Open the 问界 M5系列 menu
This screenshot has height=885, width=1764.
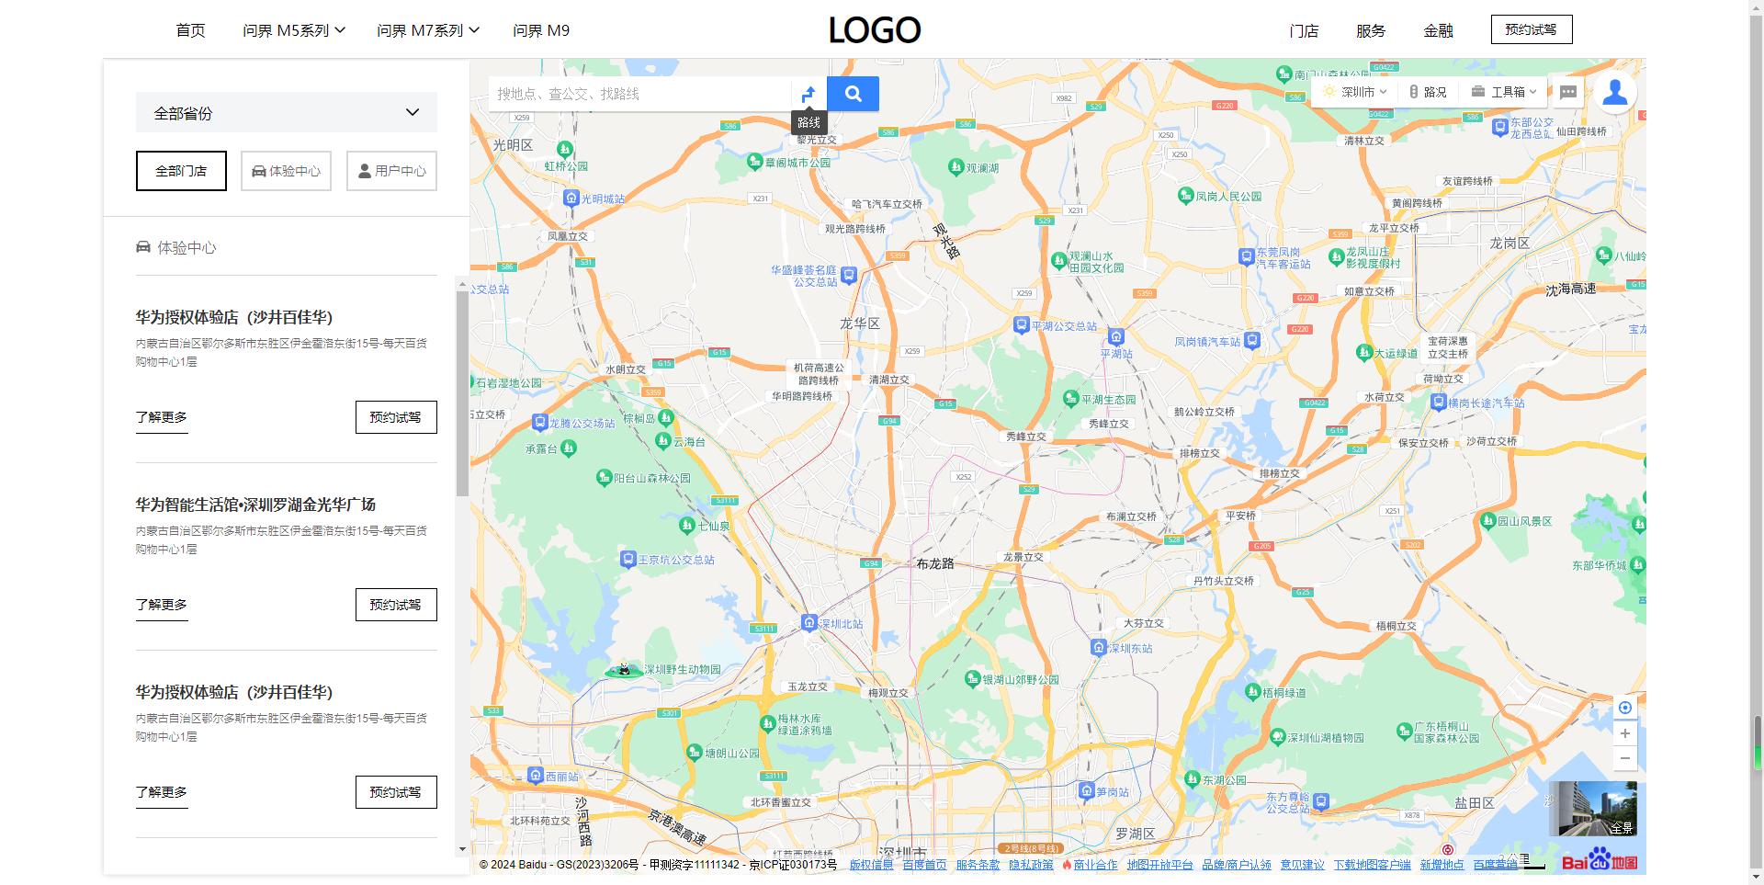(x=294, y=30)
